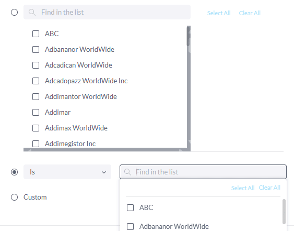Screen dimensions: 294x231
Task: Check ABC in the dropdown popup list
Action: pyautogui.click(x=131, y=208)
